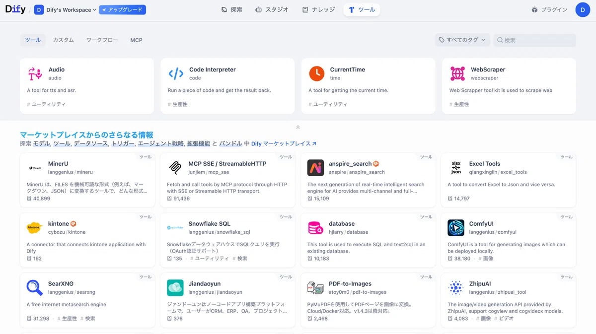Open the user avatar D menu
This screenshot has width=596, height=334.
click(583, 9)
